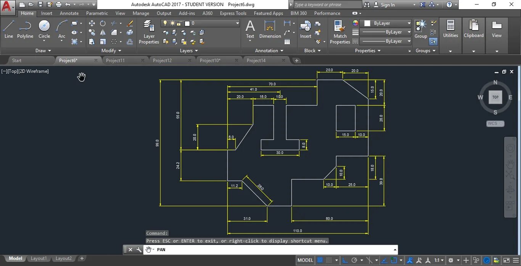
Task: Select the Mirror tool
Action: point(103,32)
